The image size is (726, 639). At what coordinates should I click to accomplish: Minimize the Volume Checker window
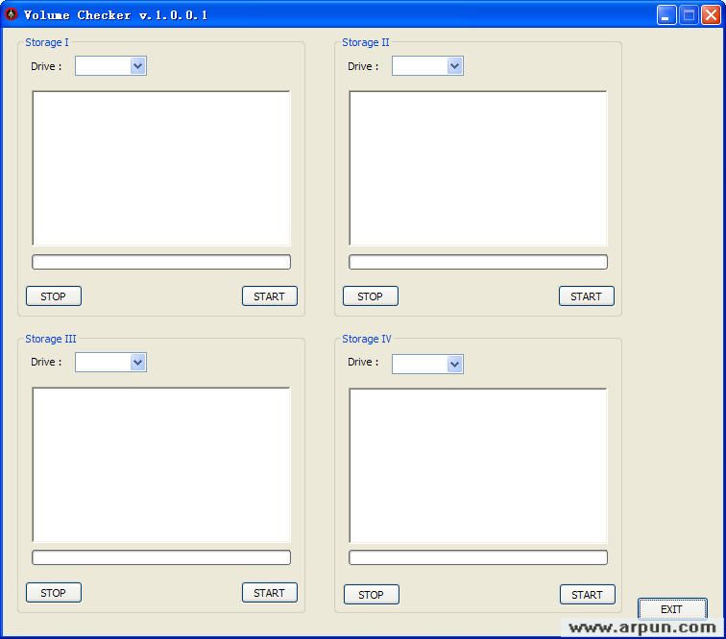click(x=666, y=14)
